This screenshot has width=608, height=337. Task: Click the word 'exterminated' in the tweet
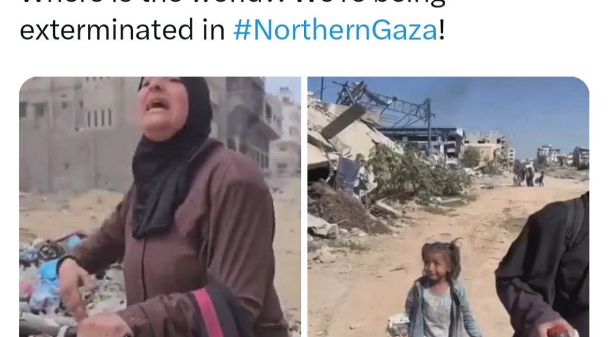[106, 30]
